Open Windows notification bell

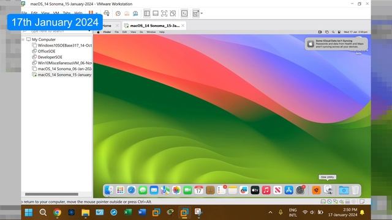(x=362, y=213)
